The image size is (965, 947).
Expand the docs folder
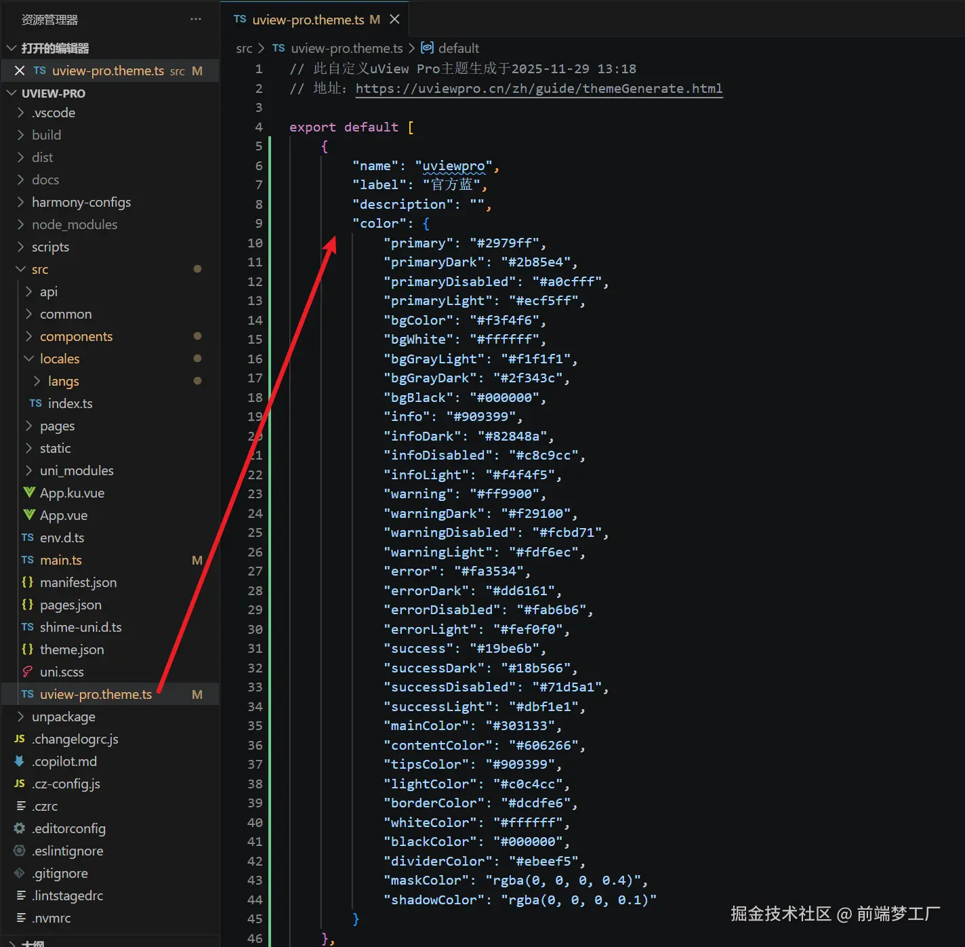110,180
